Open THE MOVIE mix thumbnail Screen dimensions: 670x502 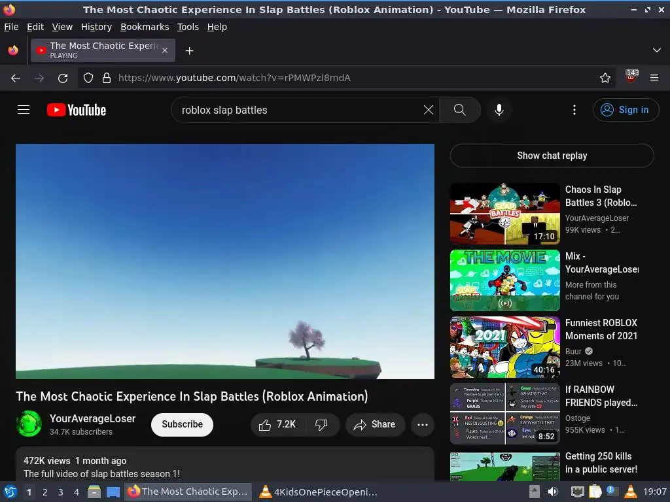tap(505, 280)
